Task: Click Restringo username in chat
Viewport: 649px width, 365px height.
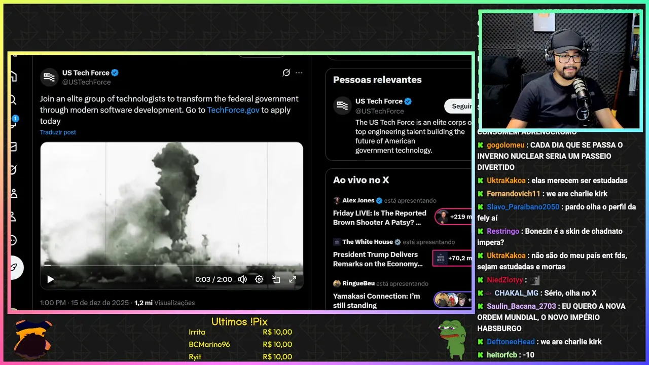Action: (x=503, y=231)
